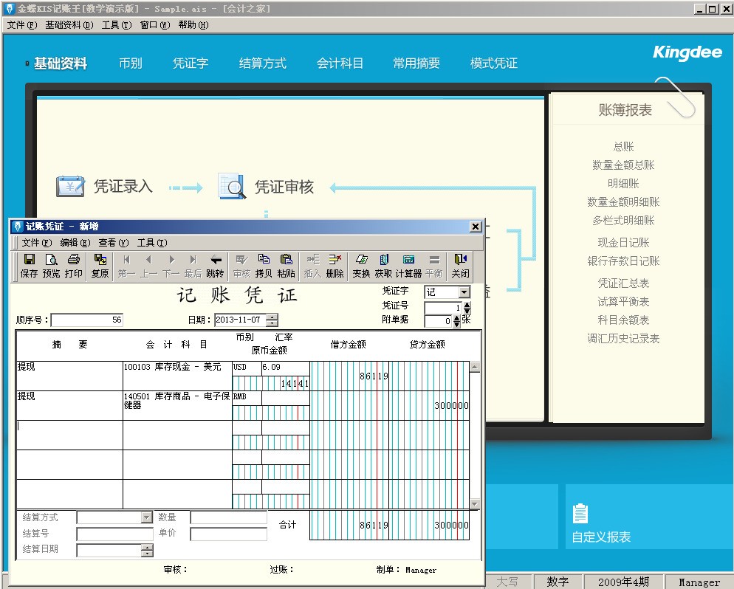Close voucher via 关闭 toolbar icon
The height and width of the screenshot is (589, 734).
tap(460, 266)
